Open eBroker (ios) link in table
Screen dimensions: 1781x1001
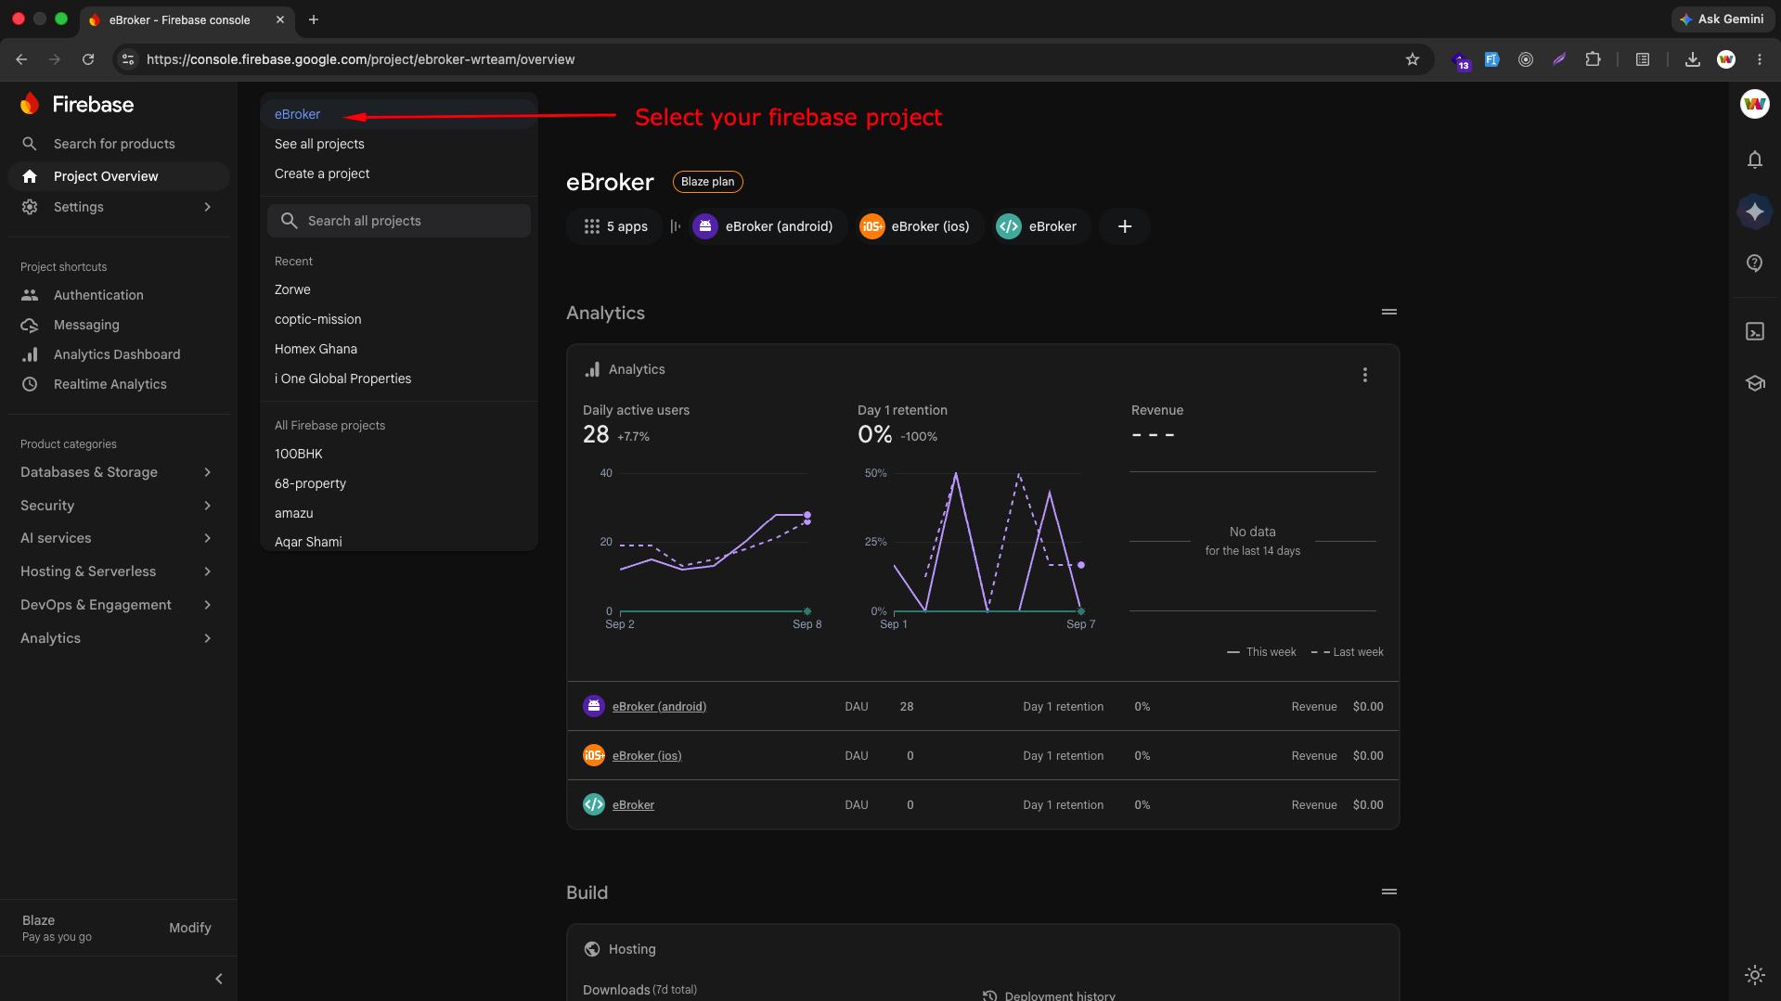pos(647,756)
